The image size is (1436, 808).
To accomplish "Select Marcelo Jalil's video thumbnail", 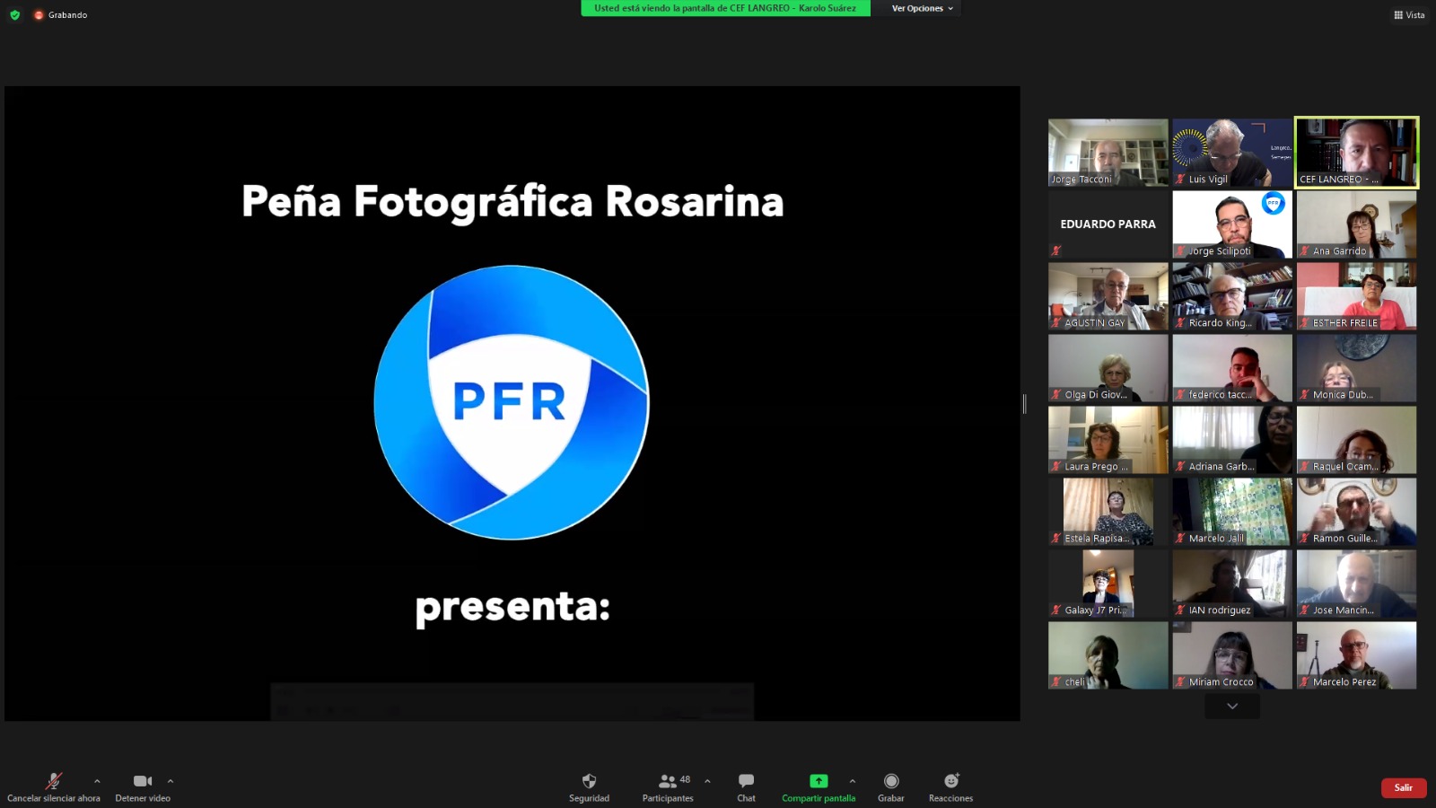I will [1232, 512].
